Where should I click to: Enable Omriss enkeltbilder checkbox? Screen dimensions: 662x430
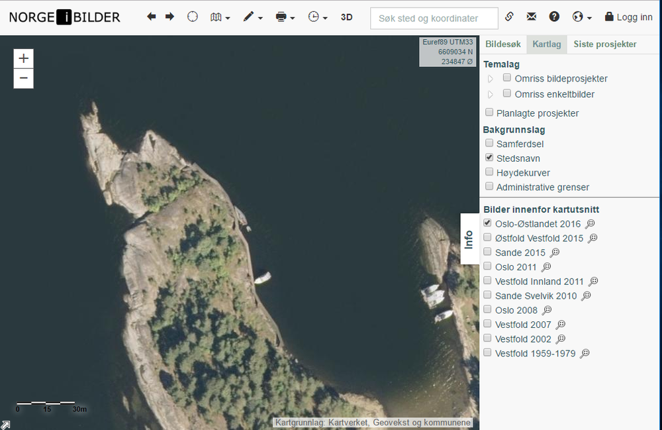point(507,93)
